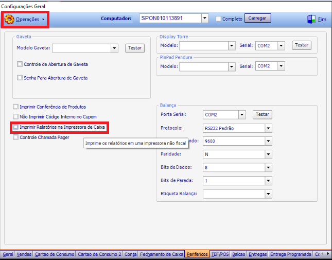Expand the Bits de Parada dropdown
This screenshot has width=332, height=260.
pos(268,181)
